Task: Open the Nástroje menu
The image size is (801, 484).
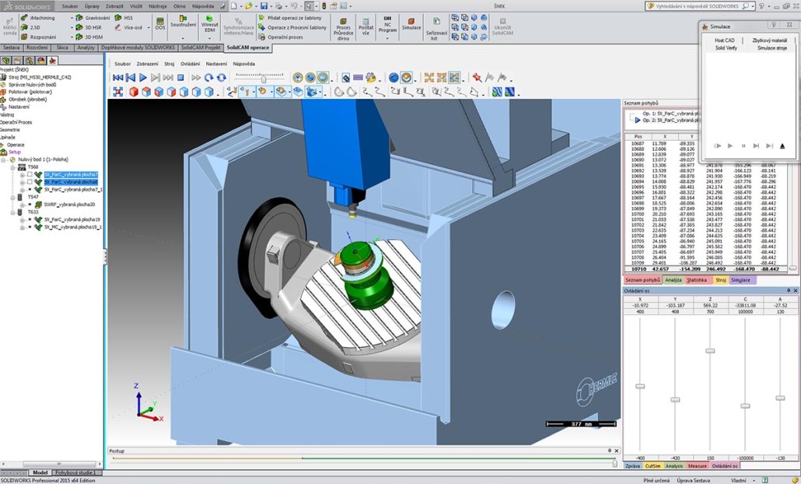Action: pos(158,6)
